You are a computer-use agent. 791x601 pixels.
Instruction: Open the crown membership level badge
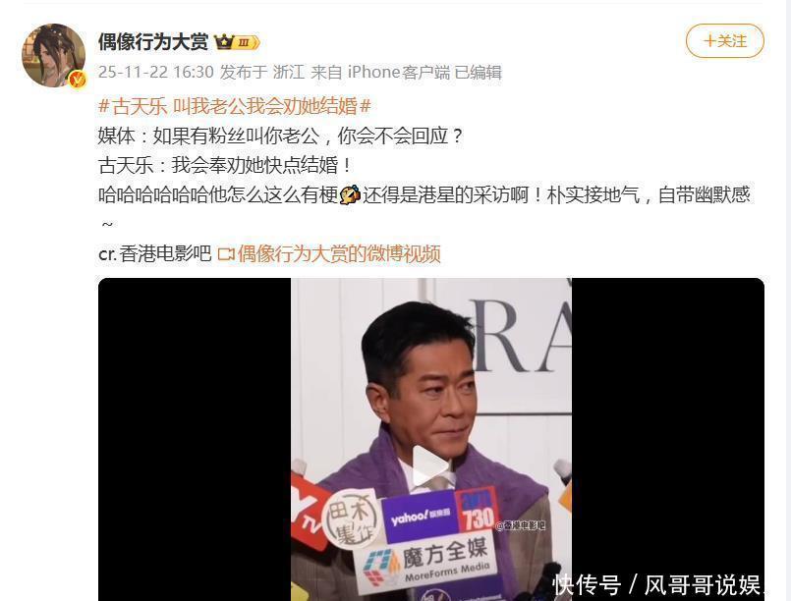click(237, 42)
